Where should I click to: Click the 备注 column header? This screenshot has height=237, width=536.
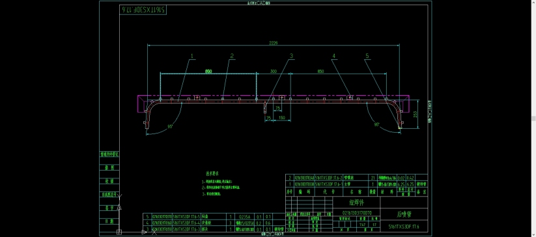[x=421, y=192]
